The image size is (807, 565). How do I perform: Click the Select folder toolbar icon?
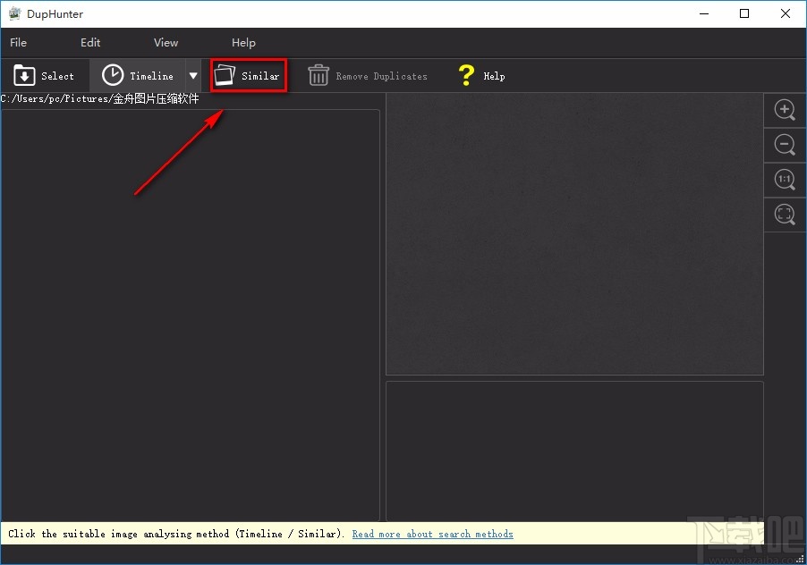(25, 76)
